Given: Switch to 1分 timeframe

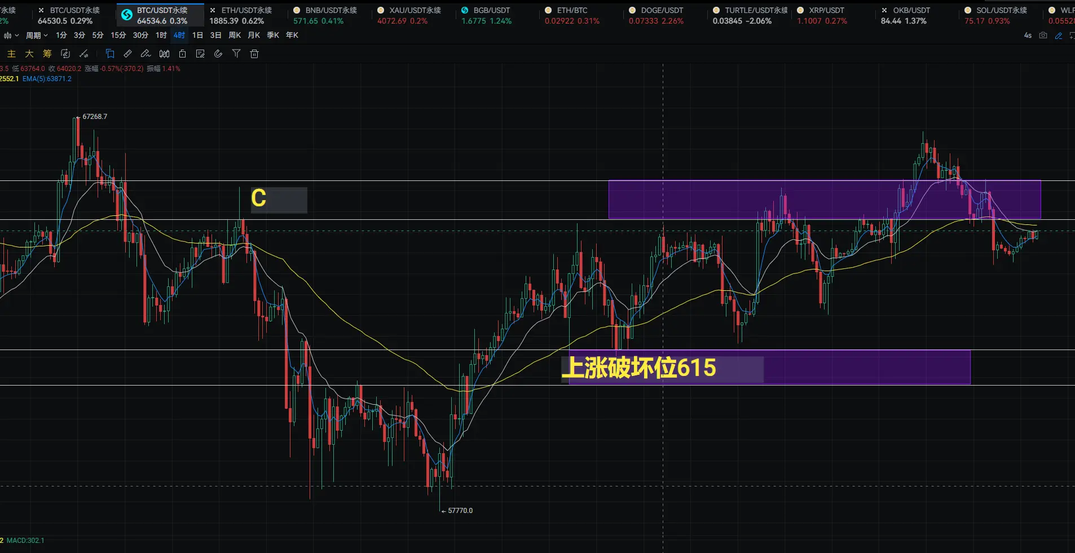Looking at the screenshot, I should (61, 36).
